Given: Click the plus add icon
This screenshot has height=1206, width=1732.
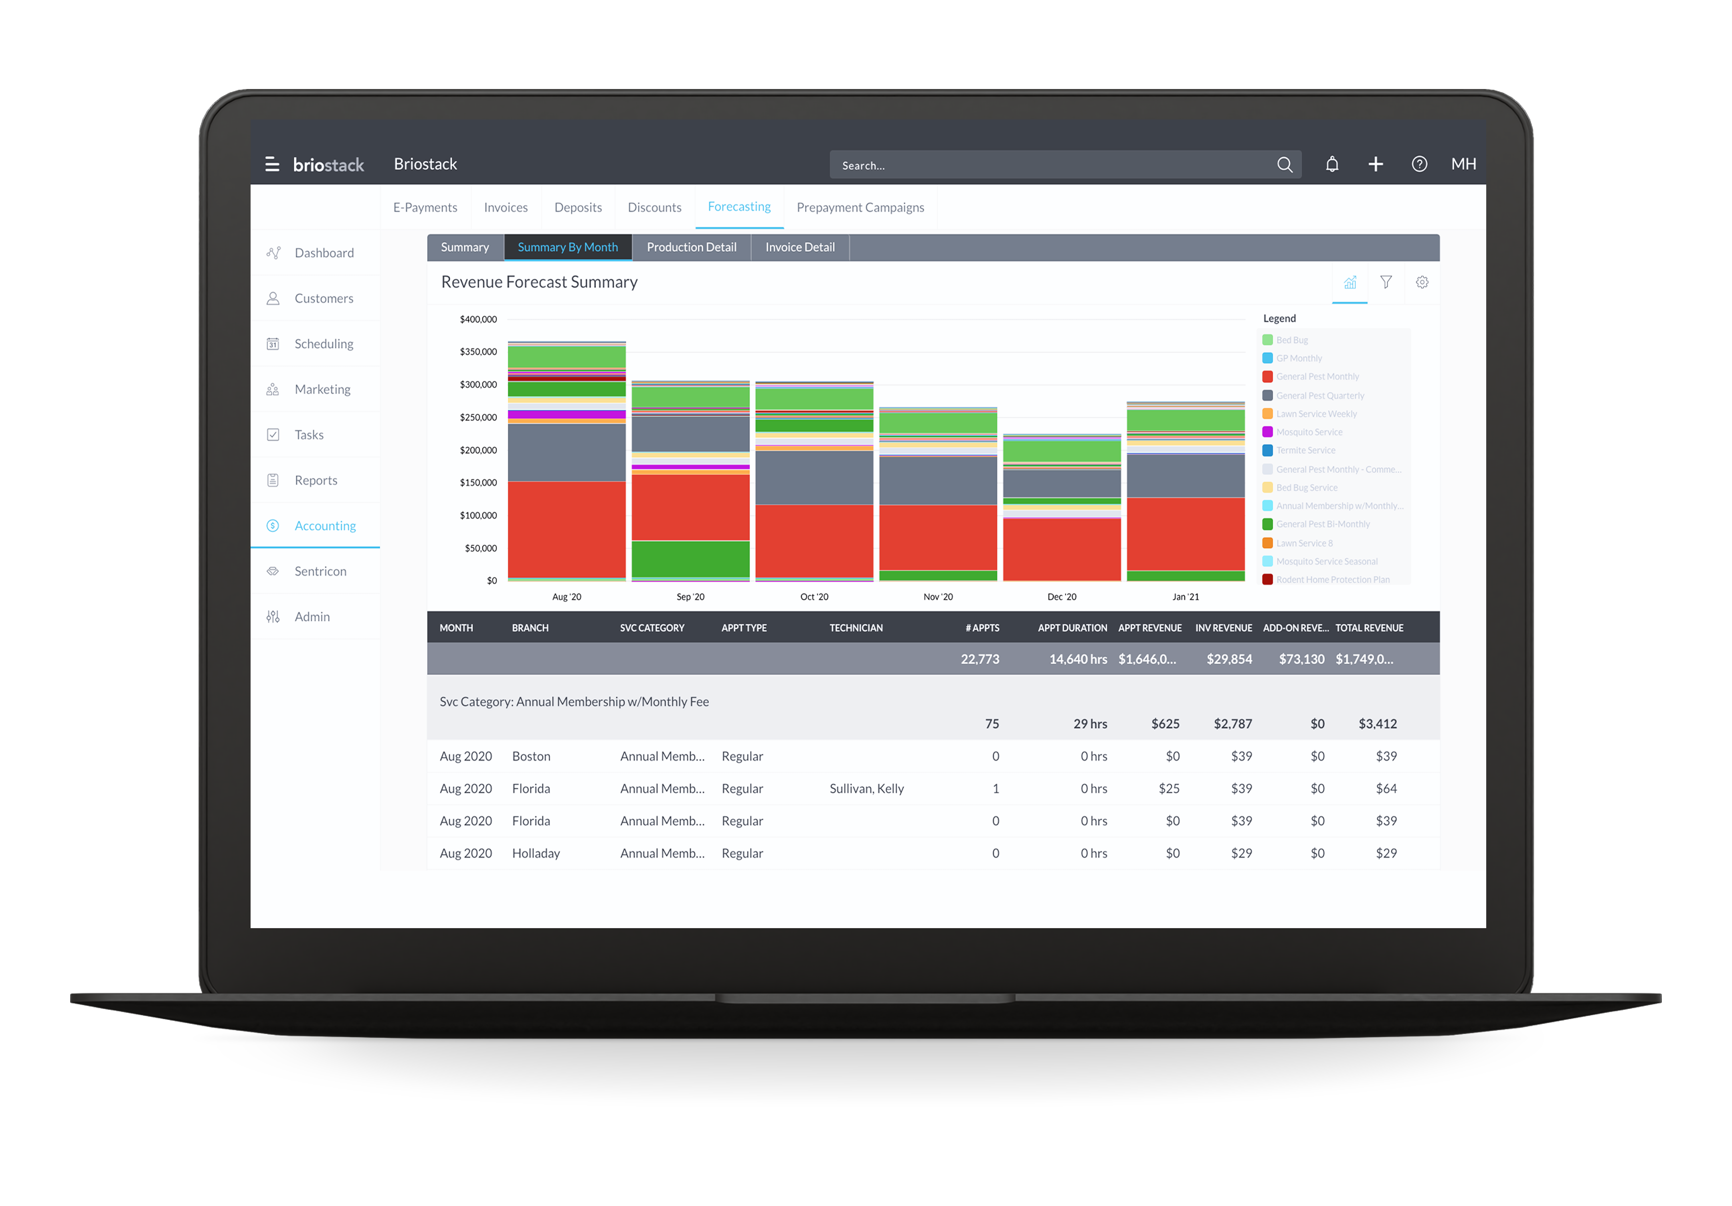Looking at the screenshot, I should point(1375,164).
